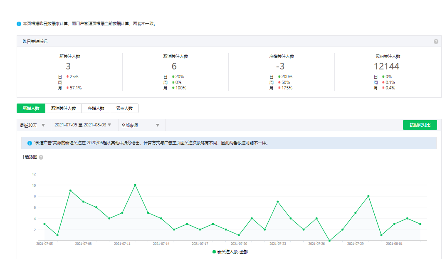Screen dimensions: 445x259
Task: Click info icon in 微信广告 notice bar
Action: pos(30,143)
